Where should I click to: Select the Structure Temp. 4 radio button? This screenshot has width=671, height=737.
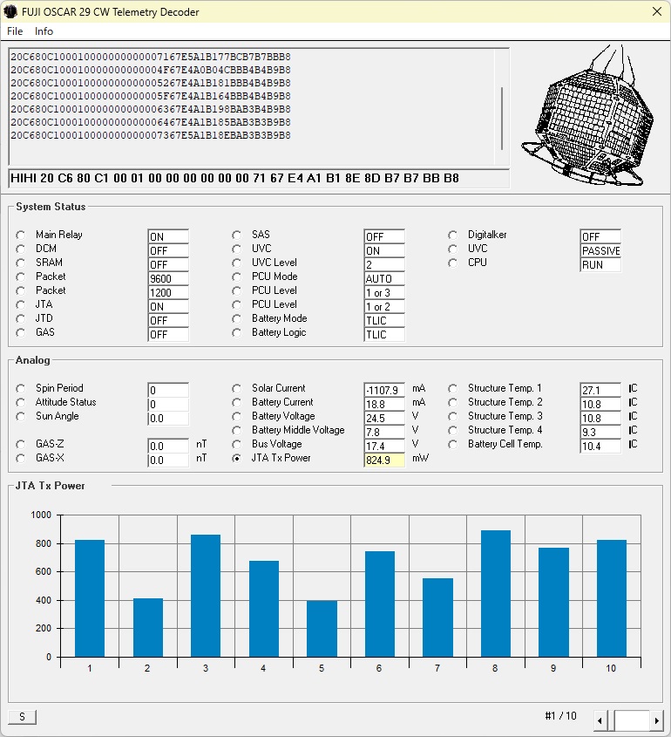[x=452, y=431]
